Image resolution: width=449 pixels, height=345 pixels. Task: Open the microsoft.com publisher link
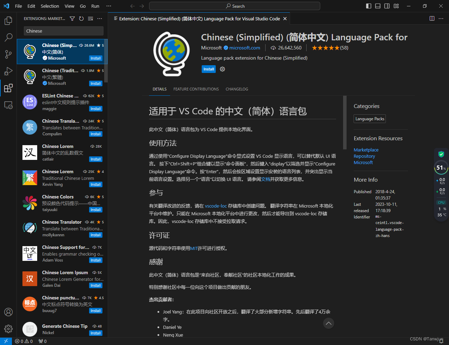pyautogui.click(x=245, y=48)
